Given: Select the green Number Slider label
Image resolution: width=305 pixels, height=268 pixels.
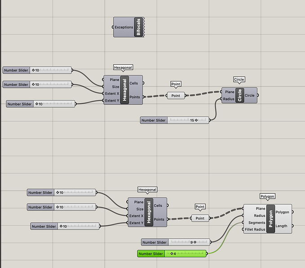Looking at the screenshot, I should pyautogui.click(x=151, y=254).
